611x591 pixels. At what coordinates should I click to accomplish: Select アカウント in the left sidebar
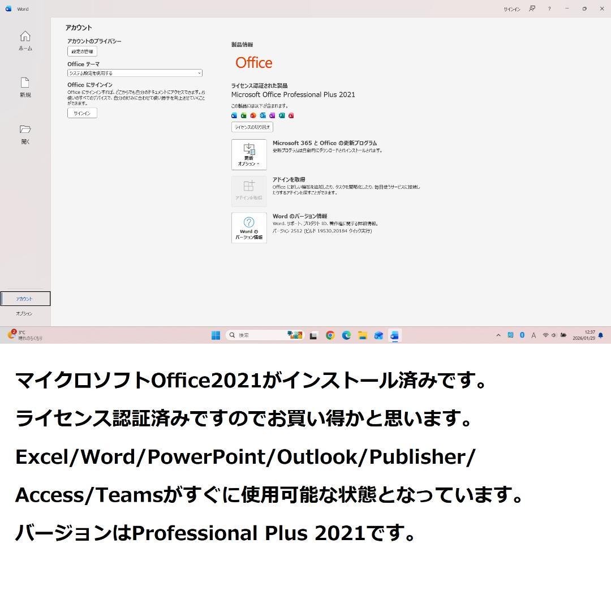click(x=25, y=298)
